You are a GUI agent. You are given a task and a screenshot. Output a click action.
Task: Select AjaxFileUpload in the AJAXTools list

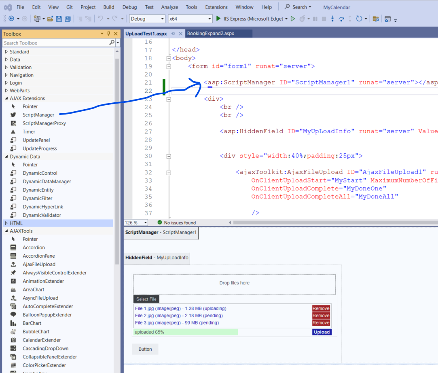click(39, 265)
